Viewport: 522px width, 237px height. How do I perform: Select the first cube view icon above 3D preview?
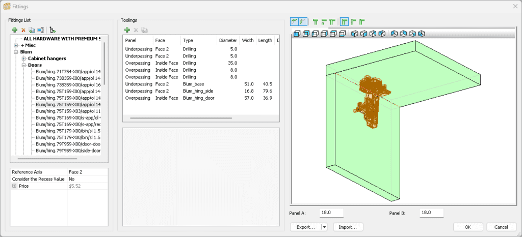[296, 34]
